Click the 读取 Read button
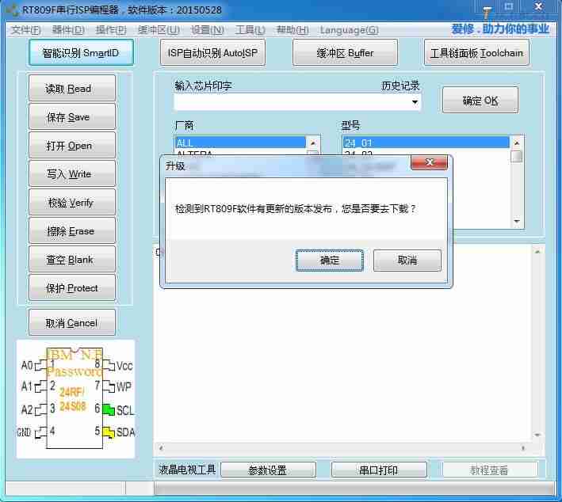The width and height of the screenshot is (562, 502). (72, 89)
